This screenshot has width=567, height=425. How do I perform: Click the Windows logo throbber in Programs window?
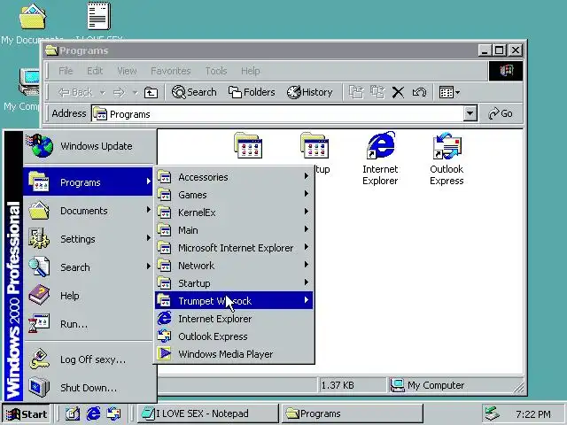506,71
